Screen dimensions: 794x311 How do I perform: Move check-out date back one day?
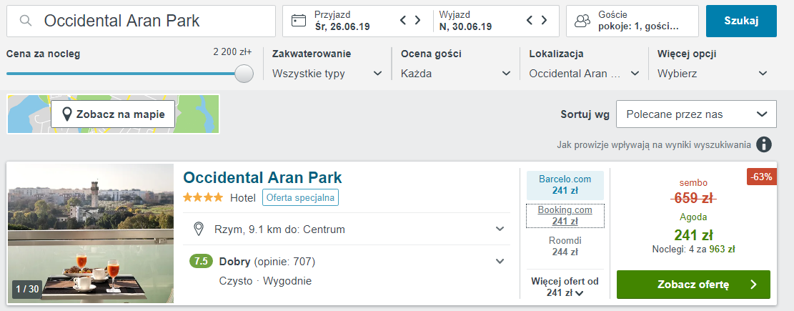pyautogui.click(x=530, y=20)
